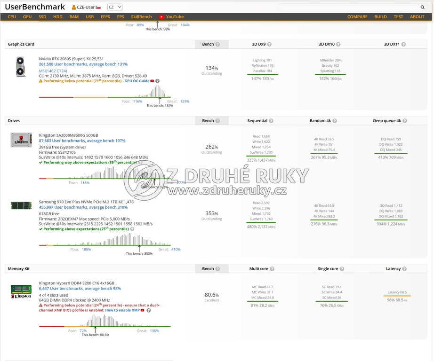Screen dimensions: 434x361
Task: Open the RAM menu
Action: 74,17
